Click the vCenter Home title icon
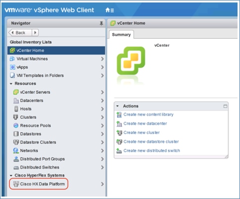Image resolution: width=240 pixels, height=199 pixels. pyautogui.click(x=113, y=23)
